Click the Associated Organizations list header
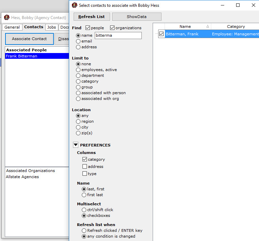This screenshot has width=259, height=241. pos(30,171)
